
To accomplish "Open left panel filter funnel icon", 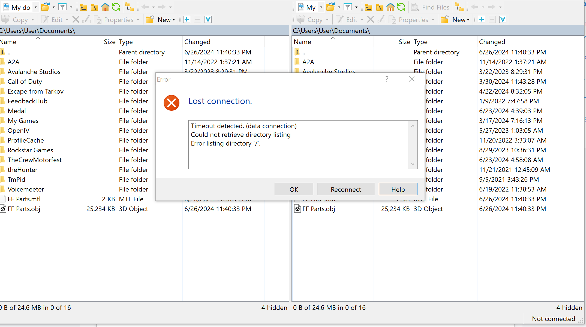I will point(62,7).
